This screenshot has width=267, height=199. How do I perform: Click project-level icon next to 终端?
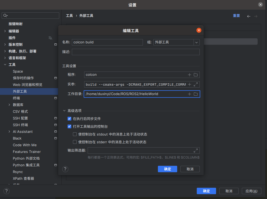(x=55, y=98)
